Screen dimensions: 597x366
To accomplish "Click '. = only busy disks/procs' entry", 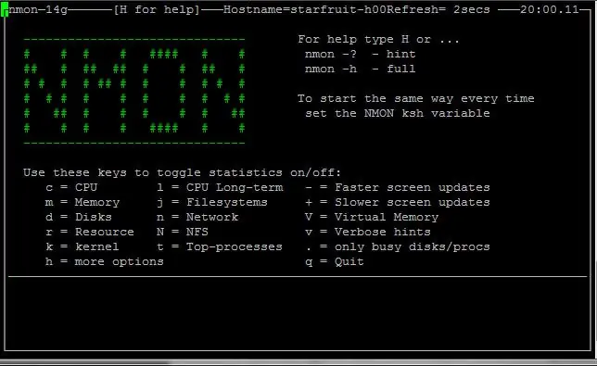I will coord(398,246).
